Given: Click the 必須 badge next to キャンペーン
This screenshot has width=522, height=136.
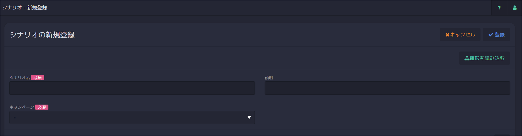Looking at the screenshot, I should [x=42, y=107].
